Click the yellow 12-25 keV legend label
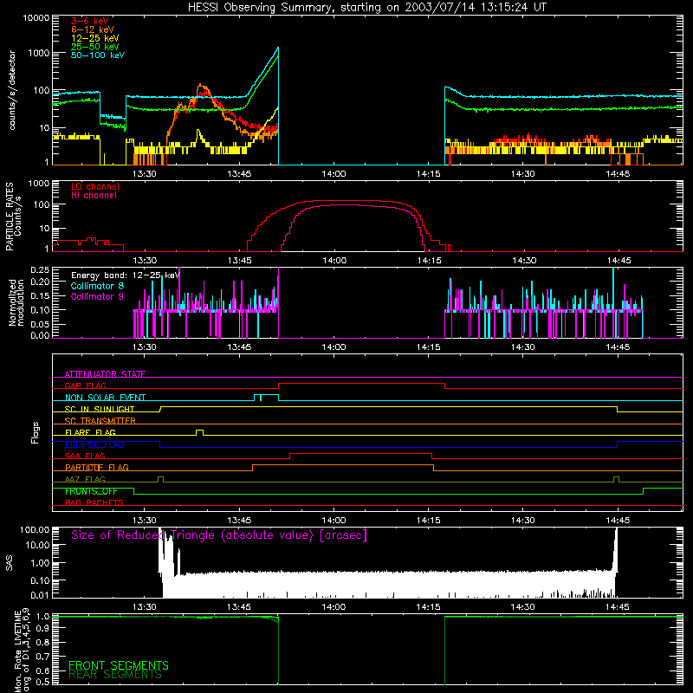 [95, 38]
